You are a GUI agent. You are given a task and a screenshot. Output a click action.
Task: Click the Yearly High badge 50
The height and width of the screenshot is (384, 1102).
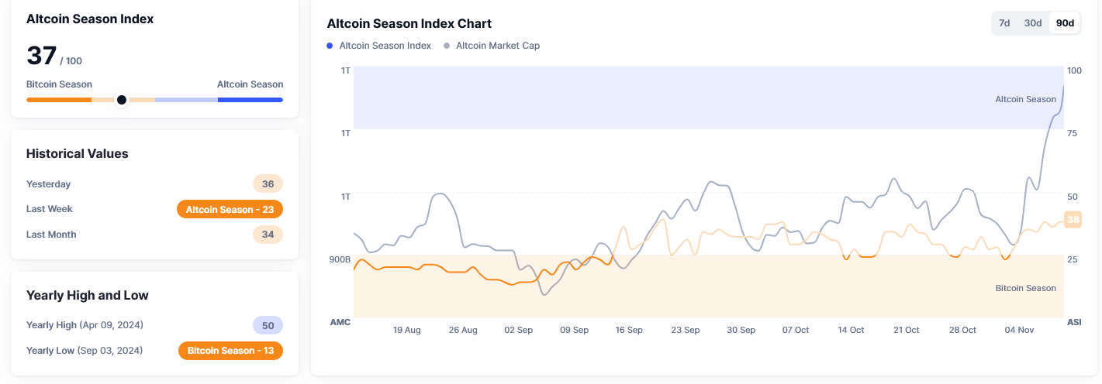pos(268,325)
